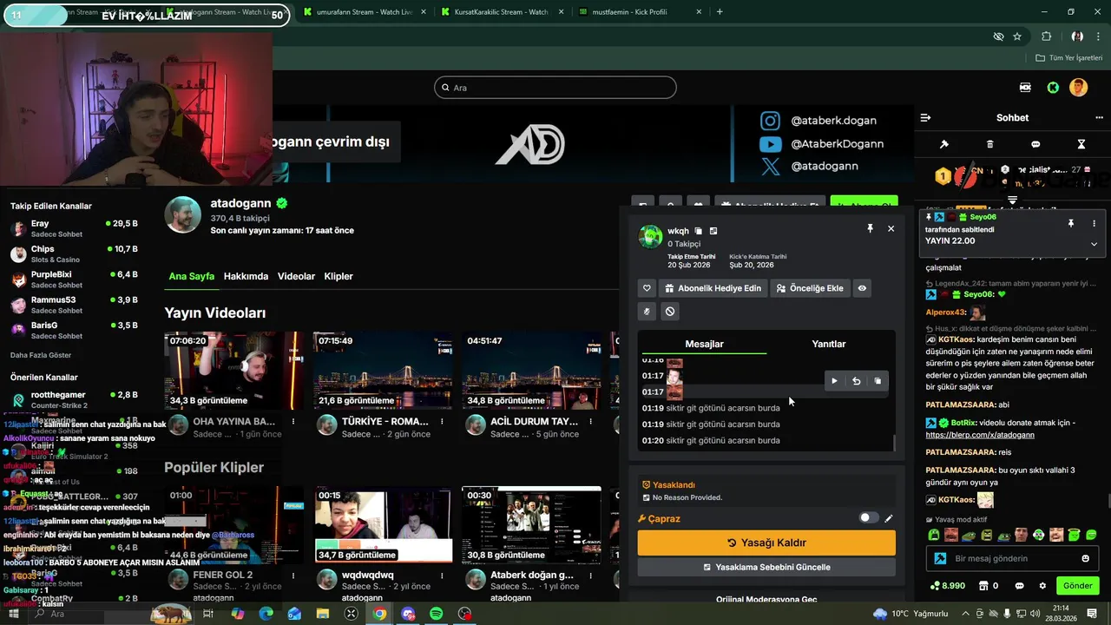Click the Abonelik Hediye Edin button
Image resolution: width=1111 pixels, height=625 pixels.
[x=713, y=288]
